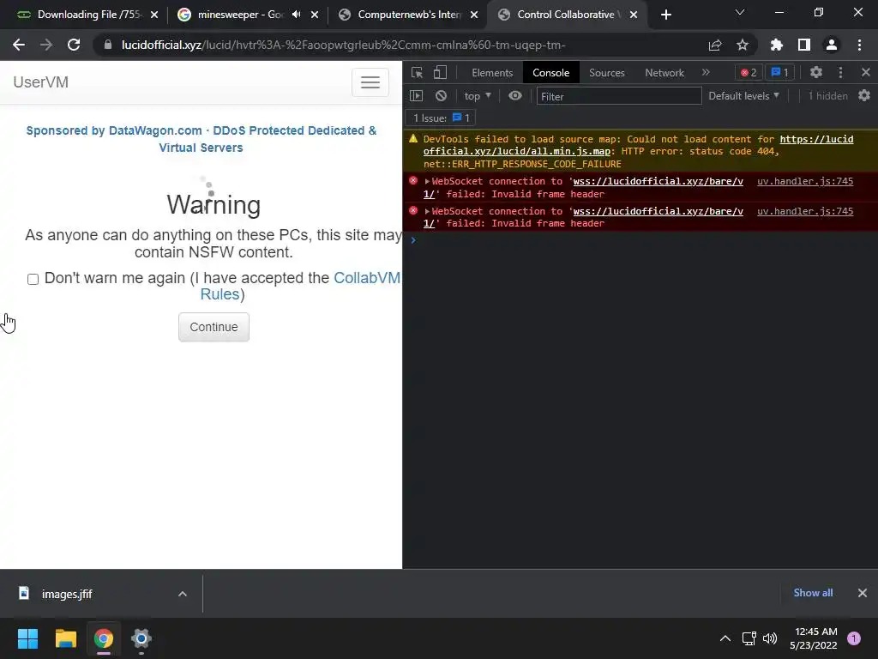This screenshot has width=878, height=659.
Task: Open volume control in tray
Action: click(x=771, y=638)
